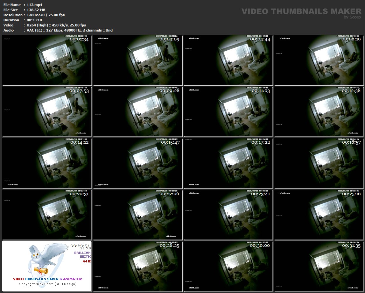
Task: Pick the thumbnail at 00:17:22
Action: (228, 163)
